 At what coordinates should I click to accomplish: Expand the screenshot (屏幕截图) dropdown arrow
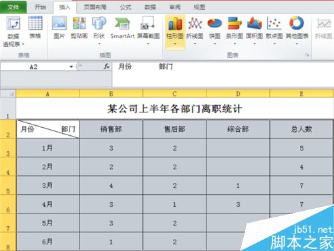coord(148,44)
